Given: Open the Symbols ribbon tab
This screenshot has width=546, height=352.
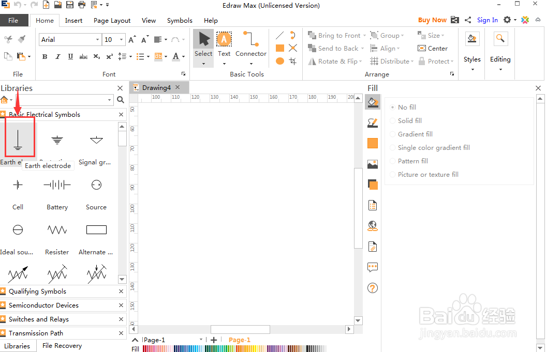Looking at the screenshot, I should [x=180, y=21].
